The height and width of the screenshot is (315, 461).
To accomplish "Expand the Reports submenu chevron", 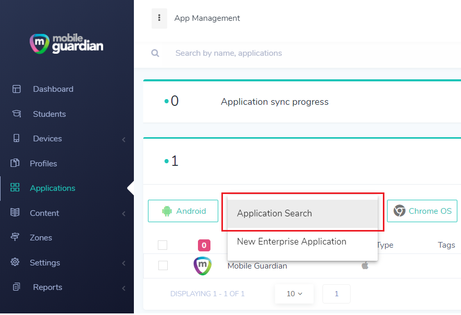I will (124, 288).
